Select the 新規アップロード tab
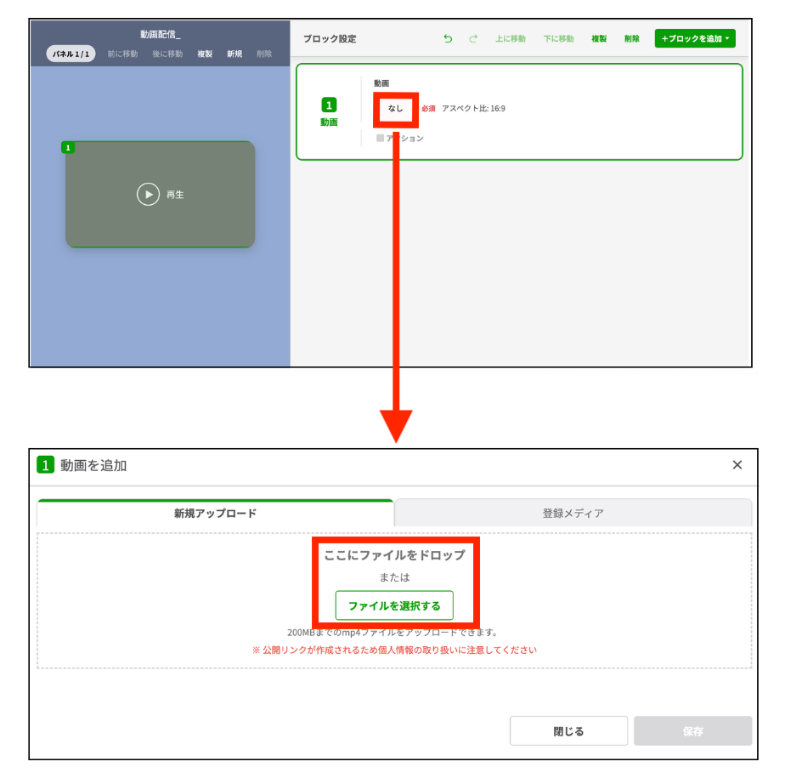This screenshot has height=784, width=785. (215, 513)
